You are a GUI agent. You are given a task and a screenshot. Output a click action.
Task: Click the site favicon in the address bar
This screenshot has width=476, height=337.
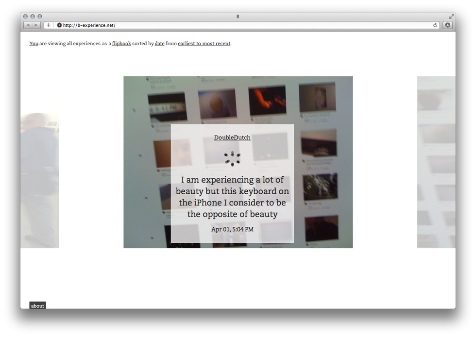(x=59, y=25)
